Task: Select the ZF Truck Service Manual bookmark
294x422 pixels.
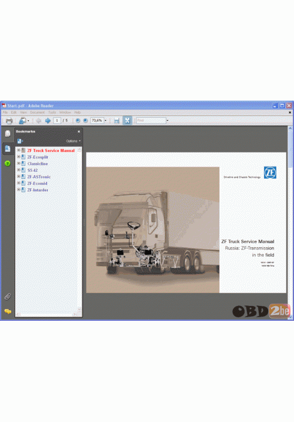Action: (51, 151)
